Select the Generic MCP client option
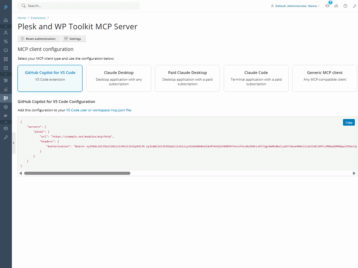 324,78
